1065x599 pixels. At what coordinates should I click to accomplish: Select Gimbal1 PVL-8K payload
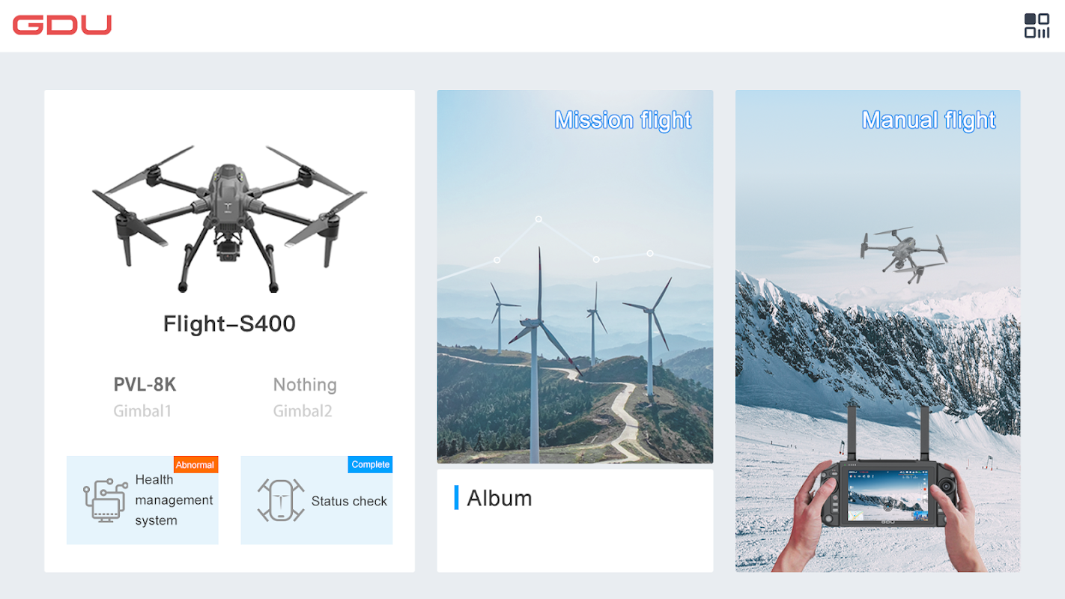145,397
